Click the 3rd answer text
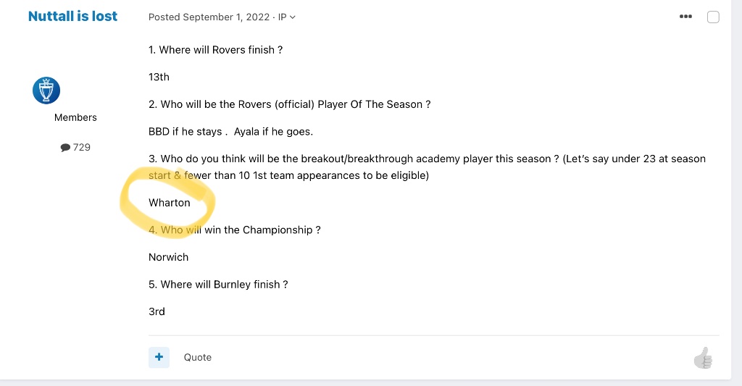 (x=157, y=311)
